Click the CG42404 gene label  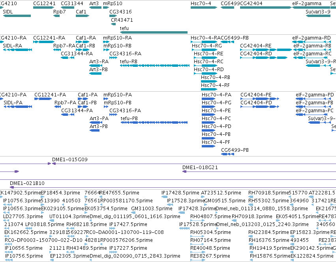coord(251,4)
